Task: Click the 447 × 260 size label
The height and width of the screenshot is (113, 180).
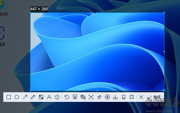Action: click(39, 9)
